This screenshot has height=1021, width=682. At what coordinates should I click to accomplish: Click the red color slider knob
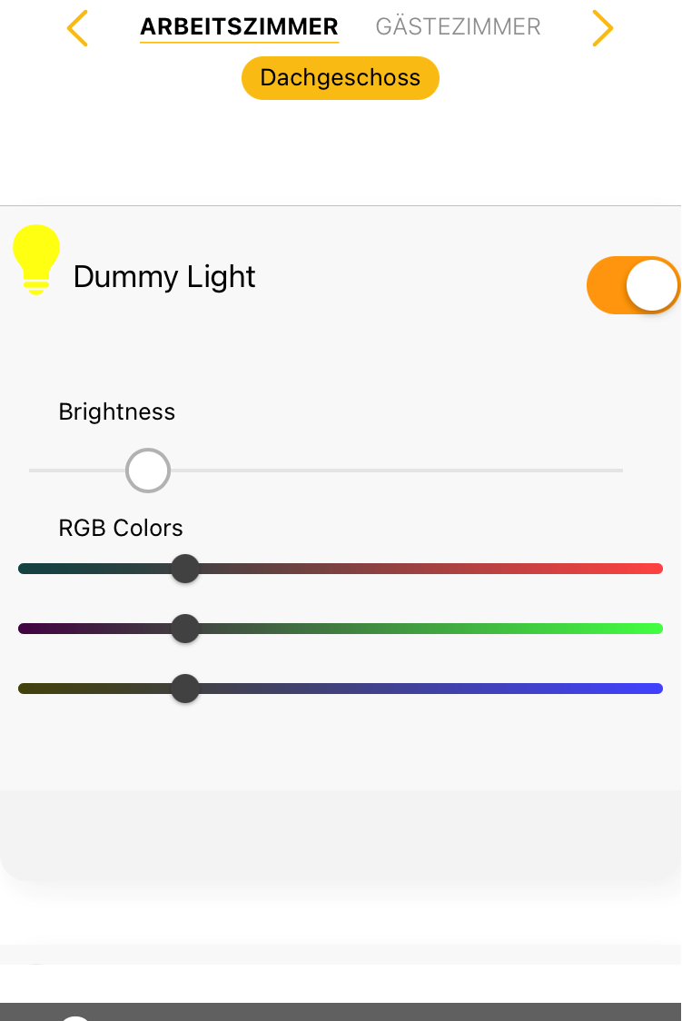185,570
